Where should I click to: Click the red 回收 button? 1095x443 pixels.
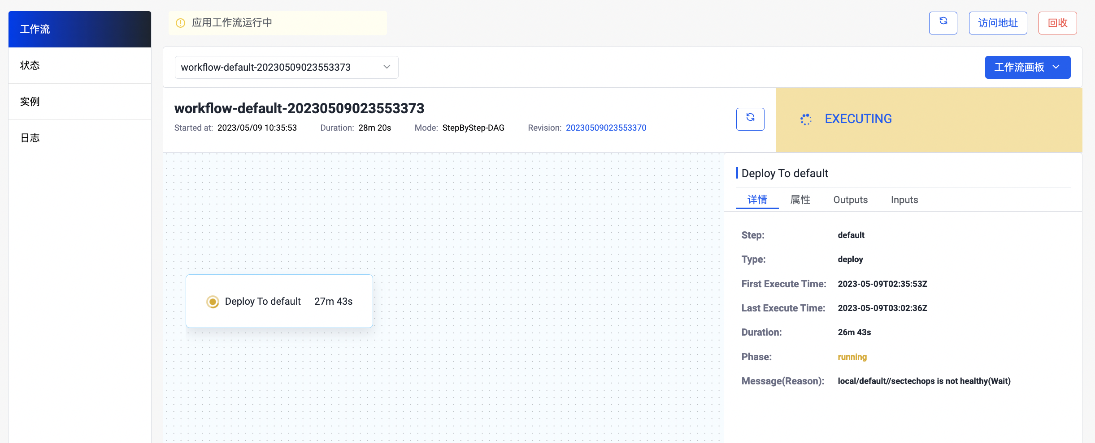[x=1057, y=23]
